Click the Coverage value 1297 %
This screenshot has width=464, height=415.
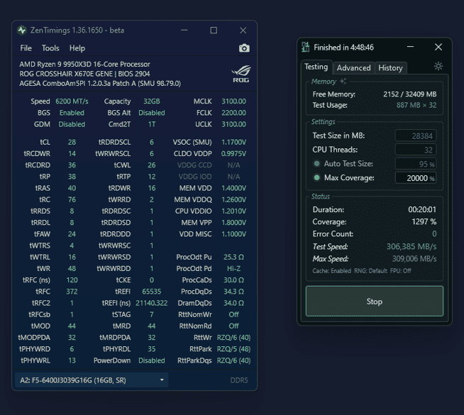[x=424, y=221]
